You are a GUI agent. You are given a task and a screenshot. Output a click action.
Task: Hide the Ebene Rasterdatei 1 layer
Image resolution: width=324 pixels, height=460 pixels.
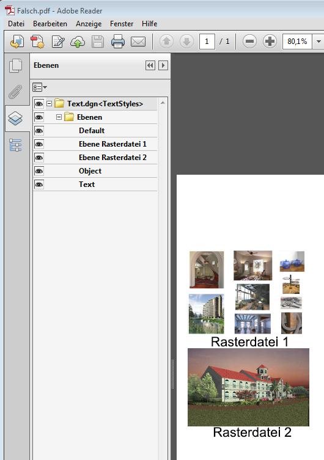point(39,144)
